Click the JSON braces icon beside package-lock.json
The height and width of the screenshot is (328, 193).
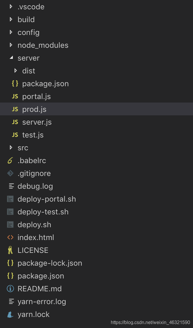(10, 263)
